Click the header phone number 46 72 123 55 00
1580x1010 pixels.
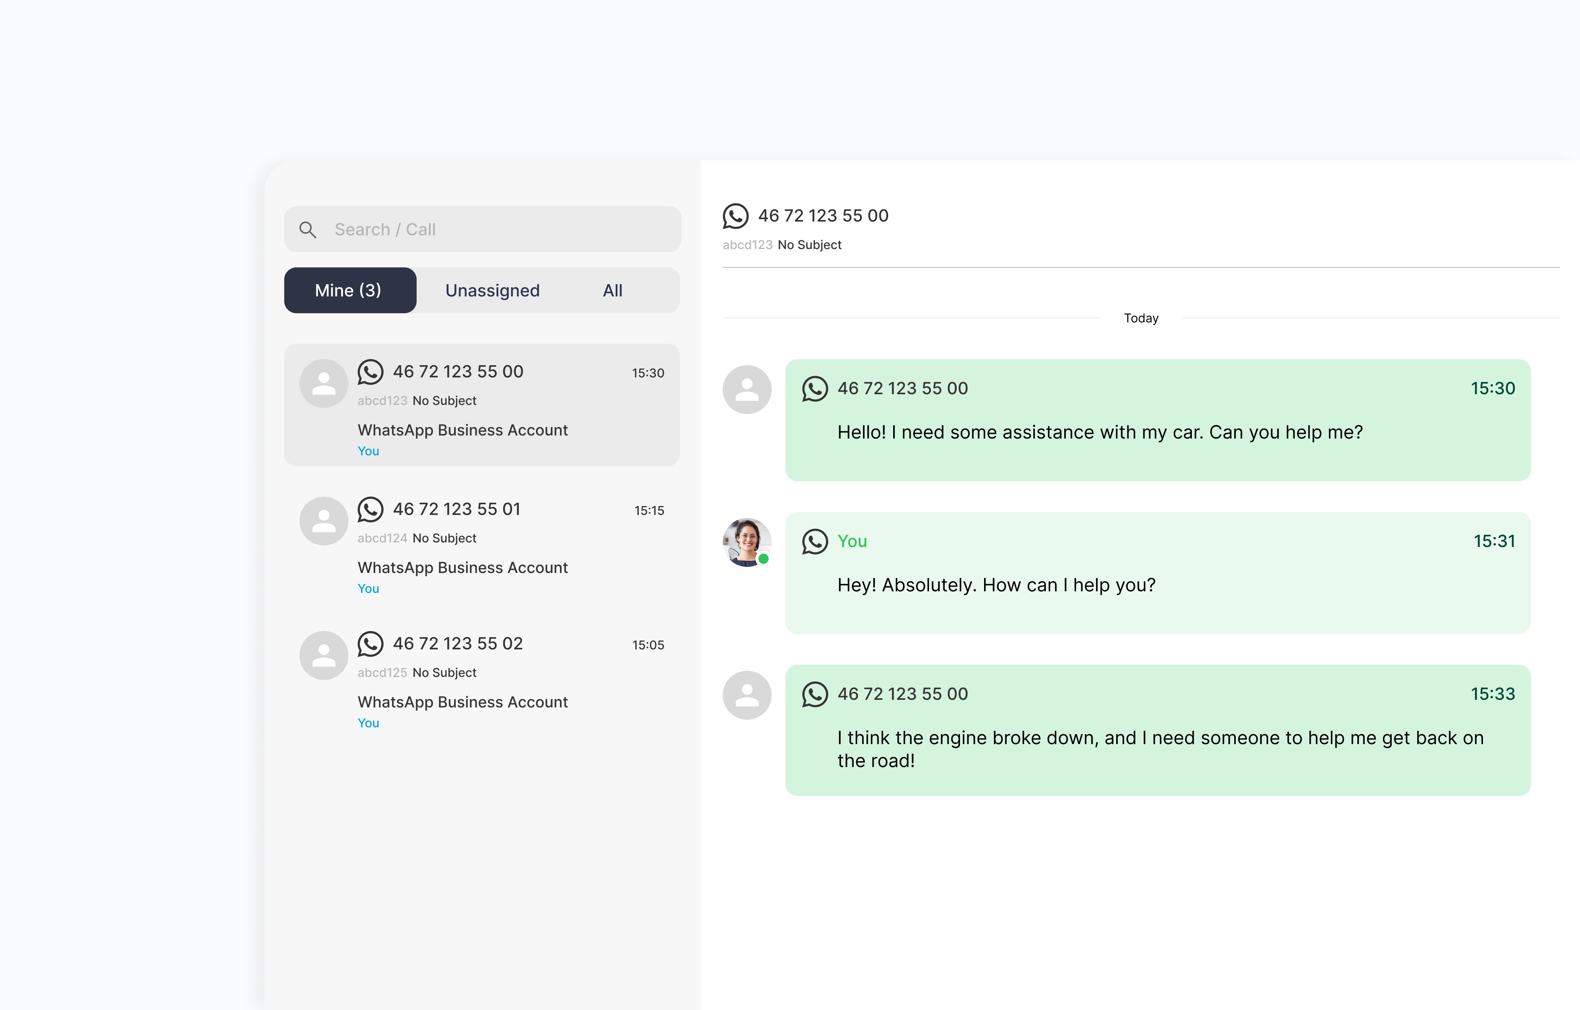click(x=823, y=216)
